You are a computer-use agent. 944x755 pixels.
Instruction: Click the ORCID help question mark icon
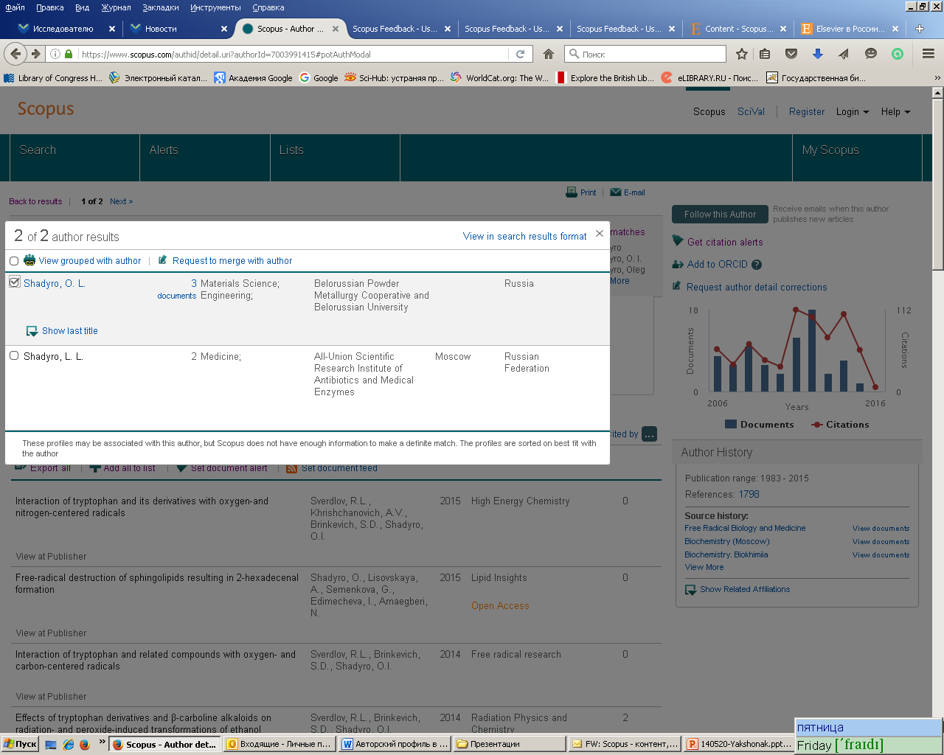coord(757,265)
